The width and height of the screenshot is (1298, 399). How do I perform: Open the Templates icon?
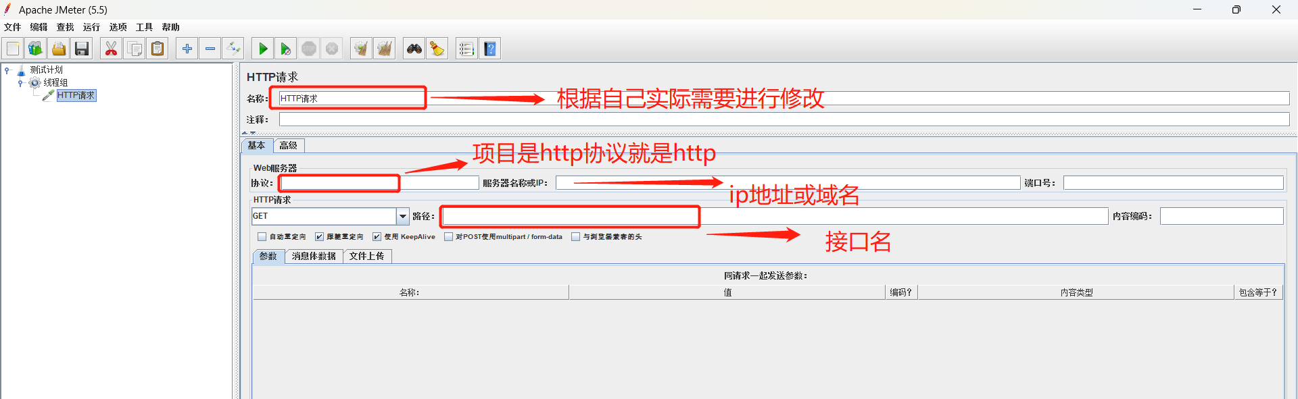(35, 49)
